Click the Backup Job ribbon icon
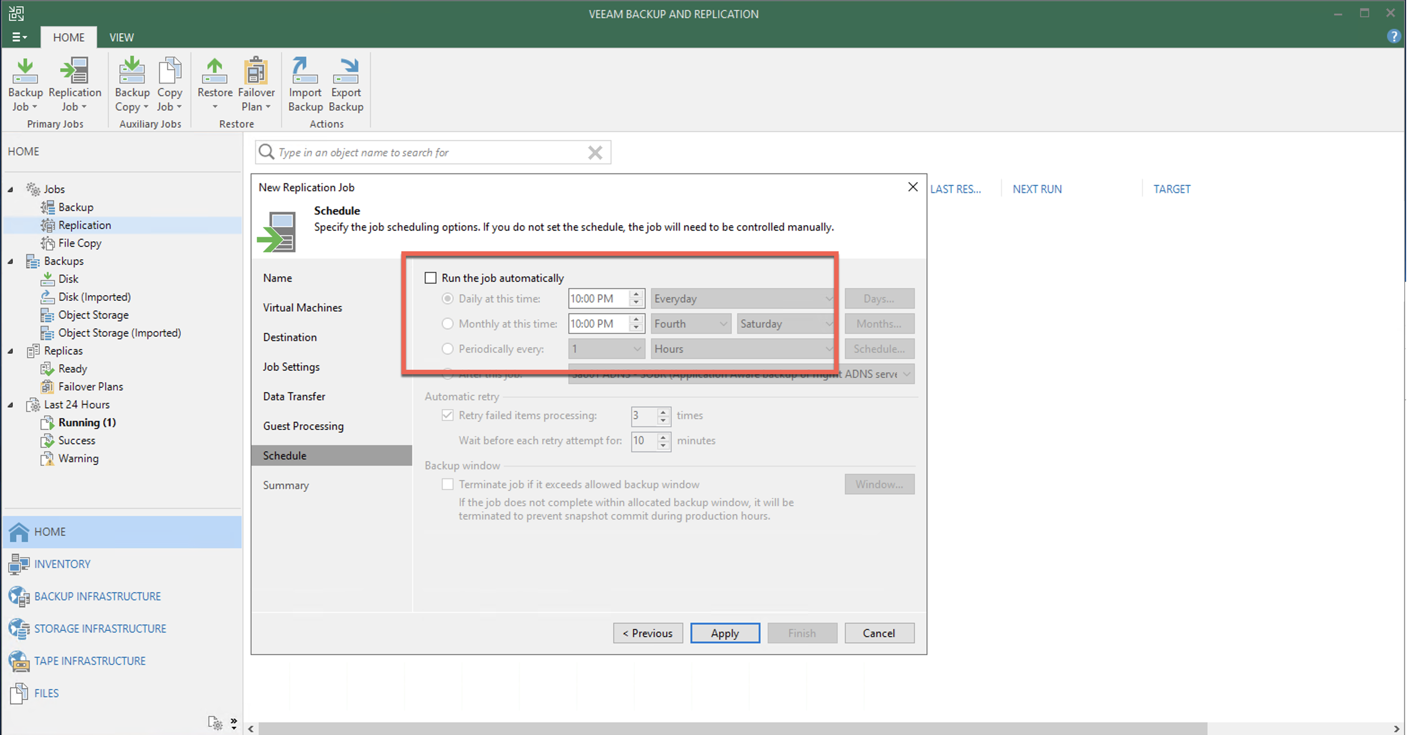Image resolution: width=1407 pixels, height=735 pixels. (25, 83)
